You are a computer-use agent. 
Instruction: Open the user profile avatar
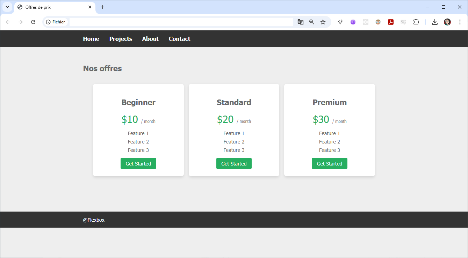(447, 22)
